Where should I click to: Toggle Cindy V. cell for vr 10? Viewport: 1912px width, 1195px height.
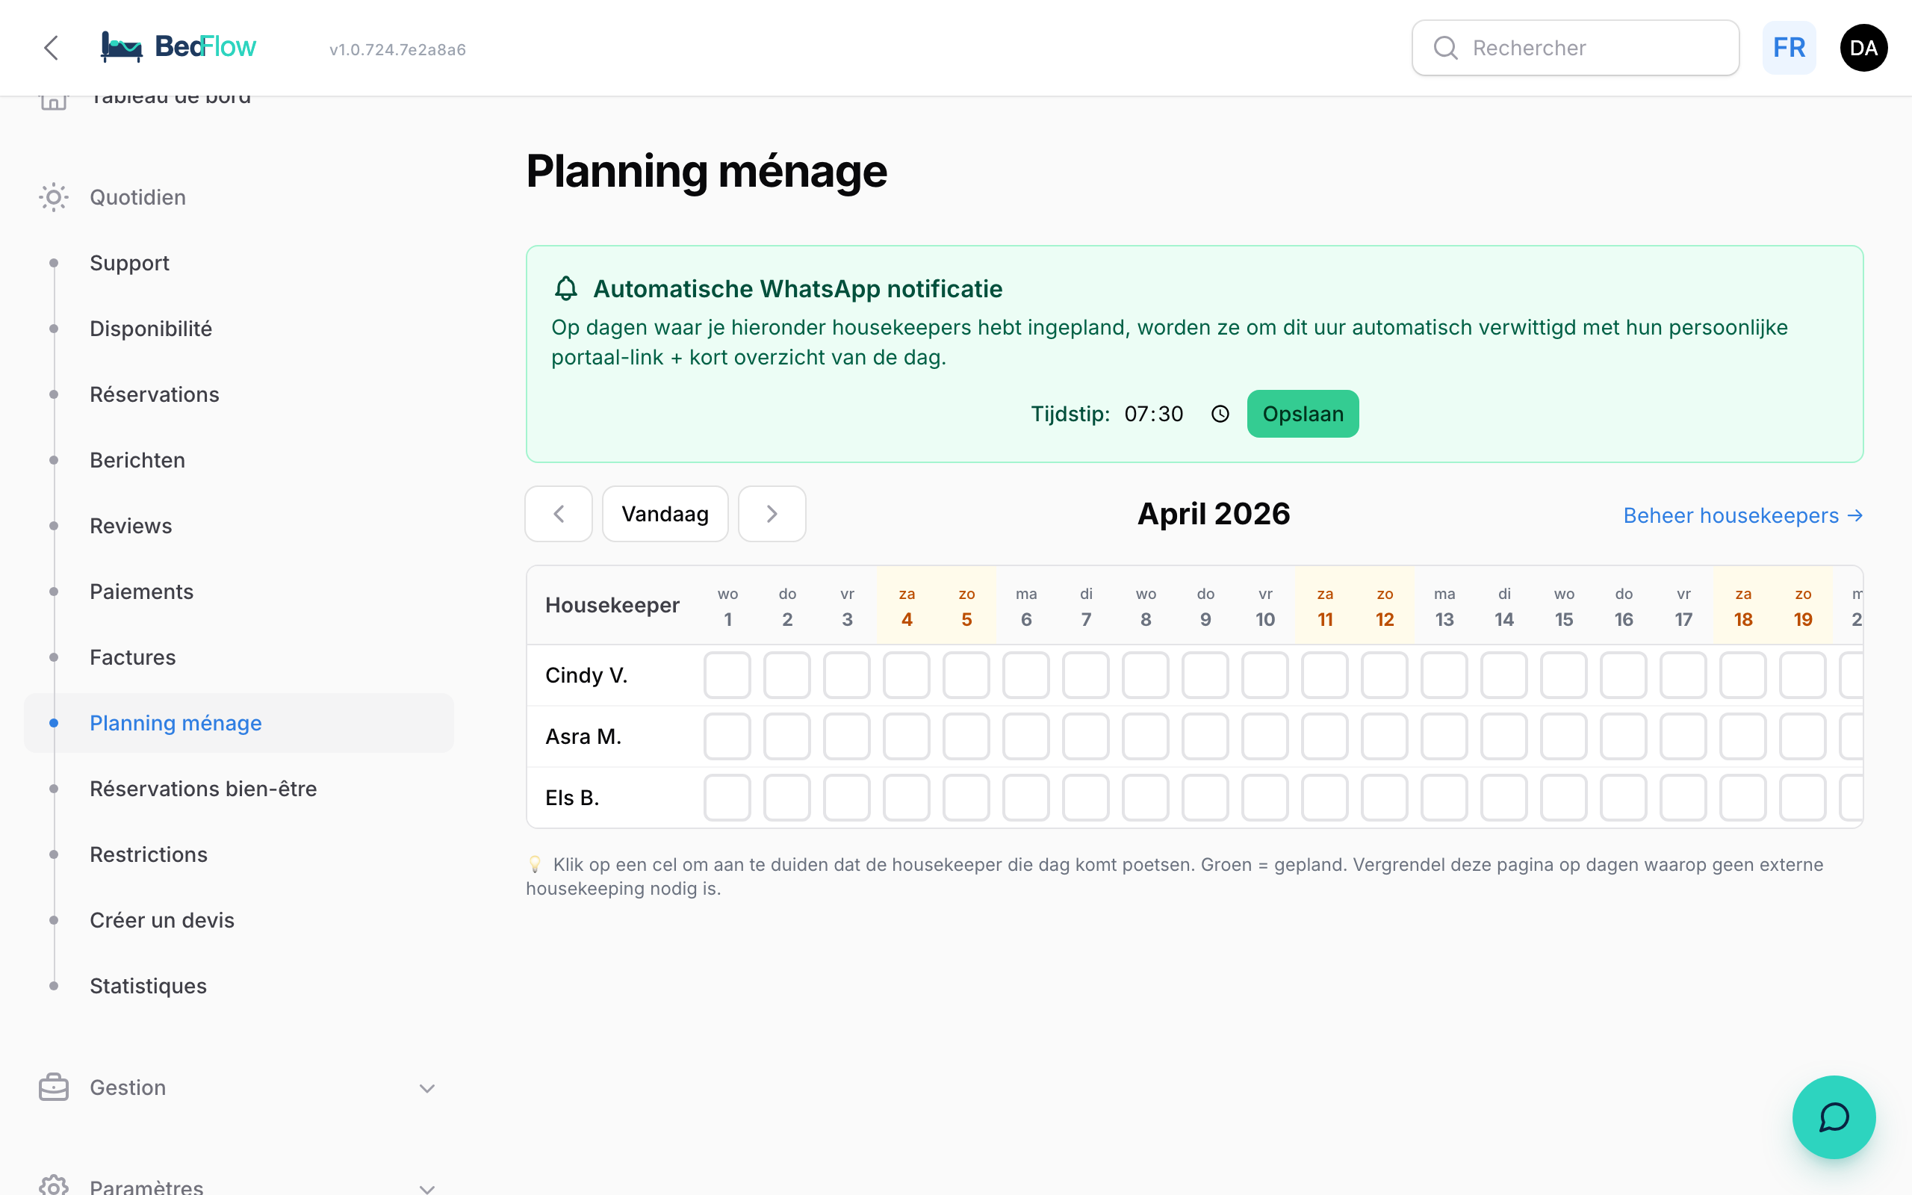pos(1265,675)
